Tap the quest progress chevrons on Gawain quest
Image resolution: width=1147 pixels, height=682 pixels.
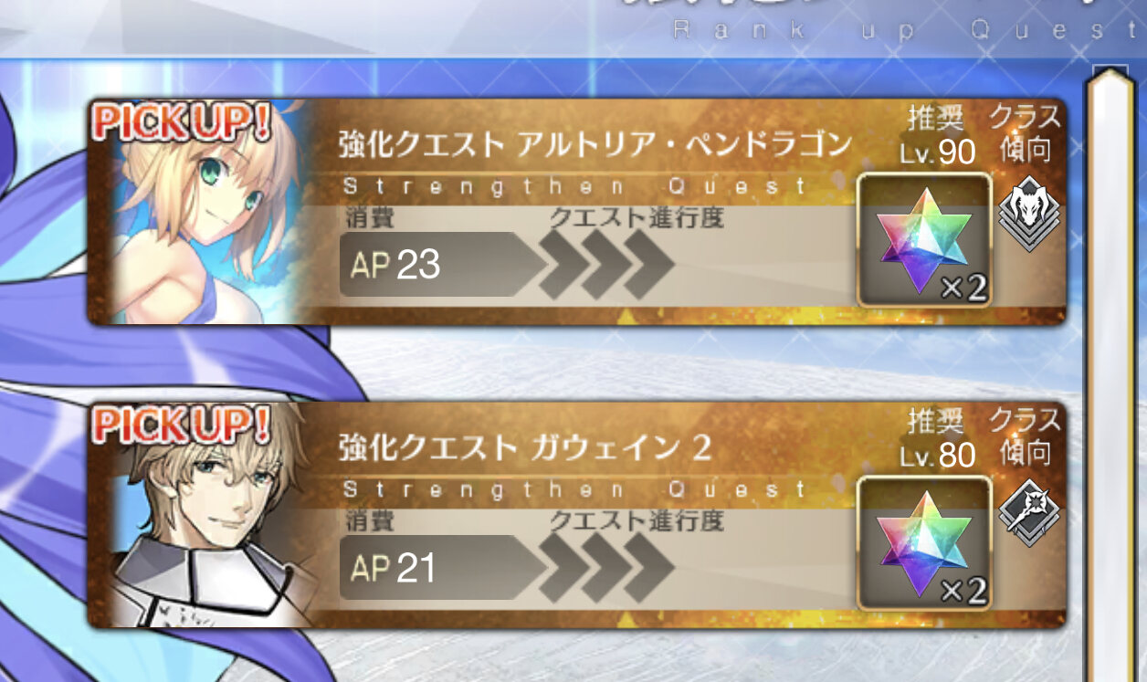[x=606, y=567]
